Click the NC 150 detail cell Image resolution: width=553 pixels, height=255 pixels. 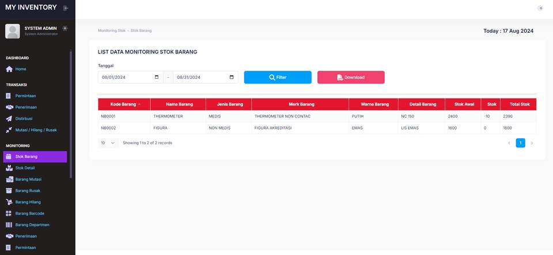(422, 116)
